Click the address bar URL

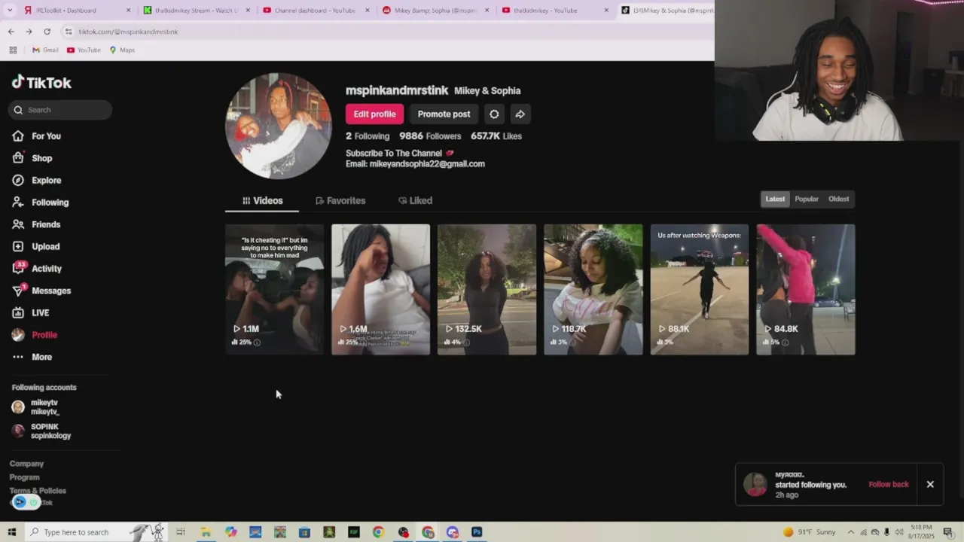pos(128,32)
